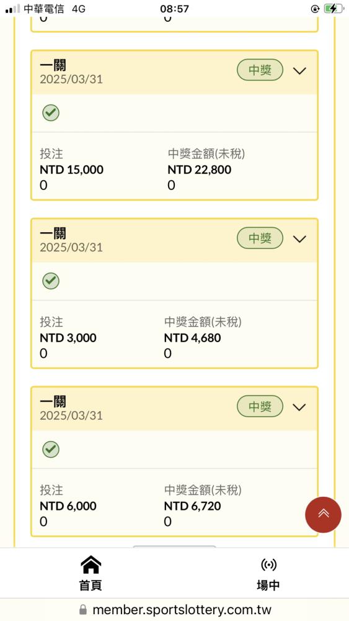This screenshot has height=621, width=349.
Task: Tap the 08:57 status bar clock
Action: coord(174,9)
